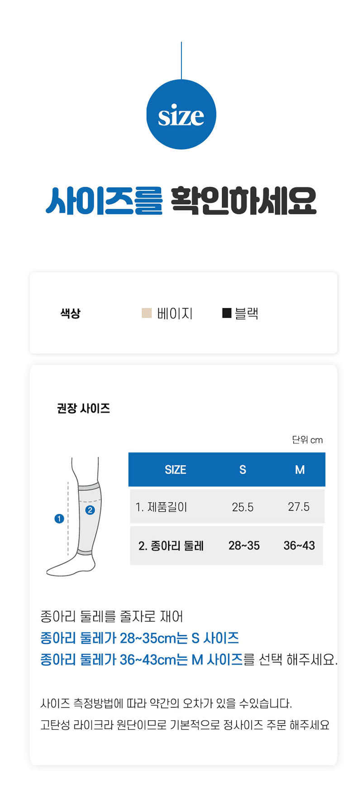Click the 권장 사이즈 heading

tap(83, 409)
